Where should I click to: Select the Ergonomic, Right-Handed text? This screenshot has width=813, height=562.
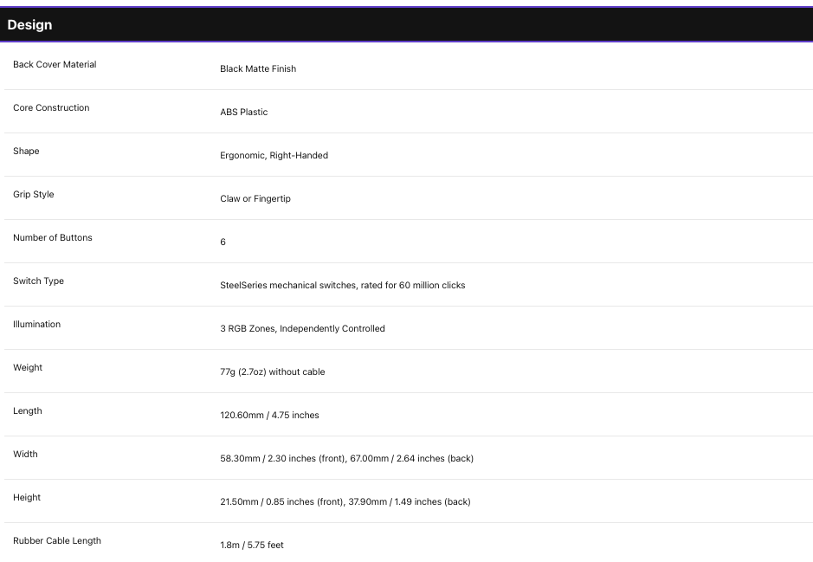274,156
